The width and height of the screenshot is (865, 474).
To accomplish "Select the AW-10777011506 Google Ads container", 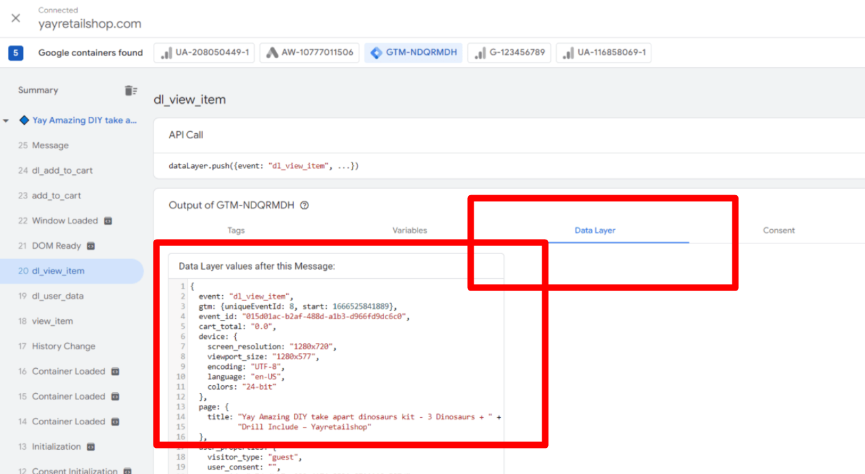I will tap(309, 53).
